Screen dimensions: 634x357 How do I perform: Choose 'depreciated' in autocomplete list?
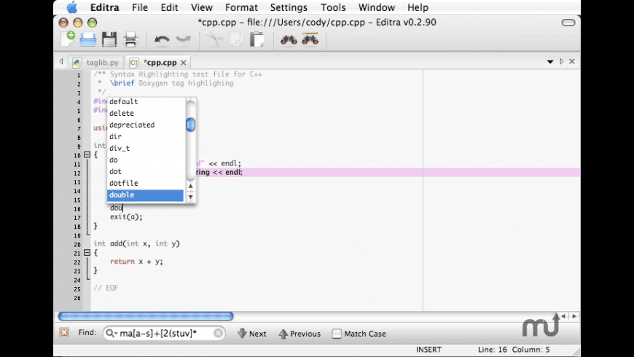[x=145, y=125]
